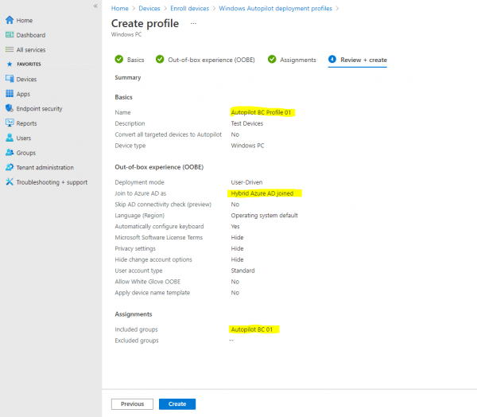Open the Devices monitor icon

[x=10, y=79]
